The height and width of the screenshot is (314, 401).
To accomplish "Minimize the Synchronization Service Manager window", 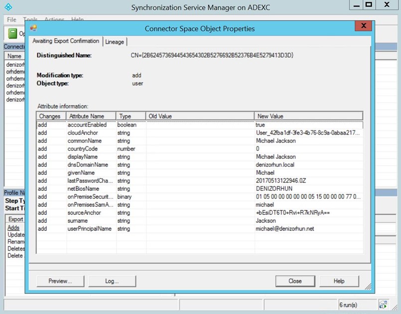I will coord(356,5).
